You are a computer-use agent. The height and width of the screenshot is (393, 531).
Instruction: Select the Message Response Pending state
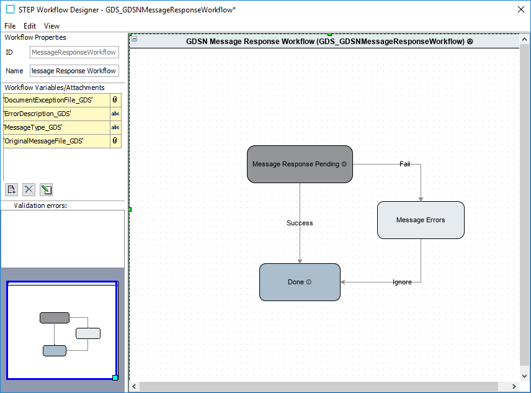click(300, 164)
